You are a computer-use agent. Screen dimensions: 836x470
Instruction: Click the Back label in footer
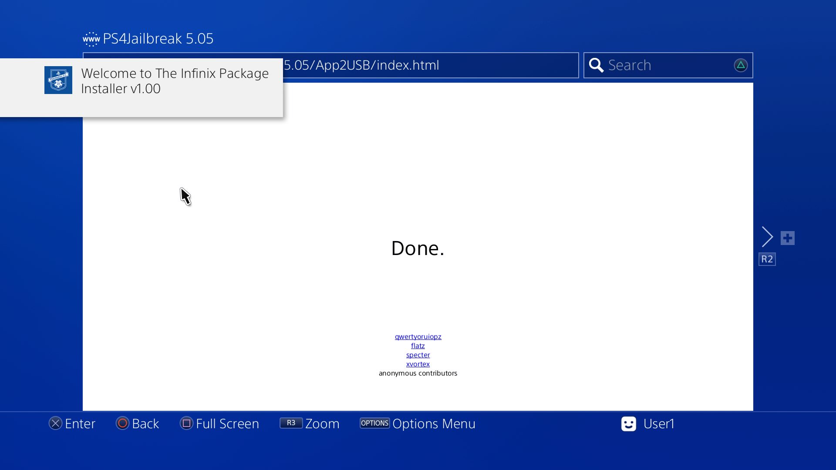tap(145, 424)
